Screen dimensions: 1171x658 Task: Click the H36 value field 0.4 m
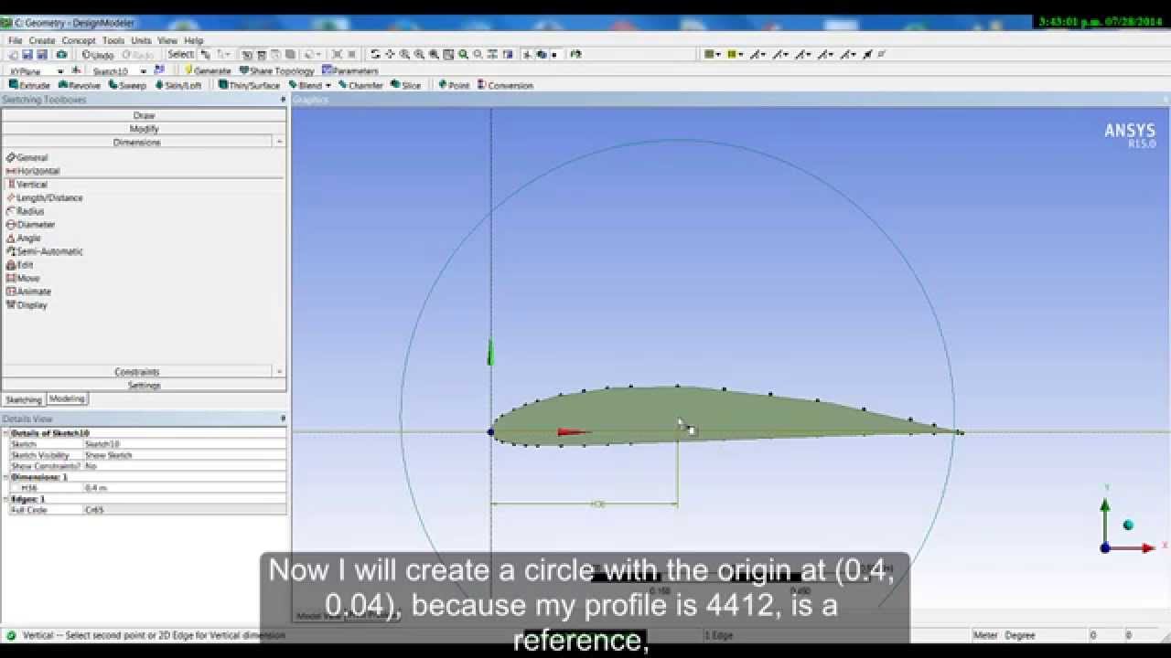coord(184,488)
